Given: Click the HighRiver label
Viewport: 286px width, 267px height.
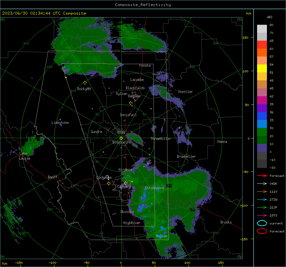Looking at the screenshot, I should (x=132, y=223).
